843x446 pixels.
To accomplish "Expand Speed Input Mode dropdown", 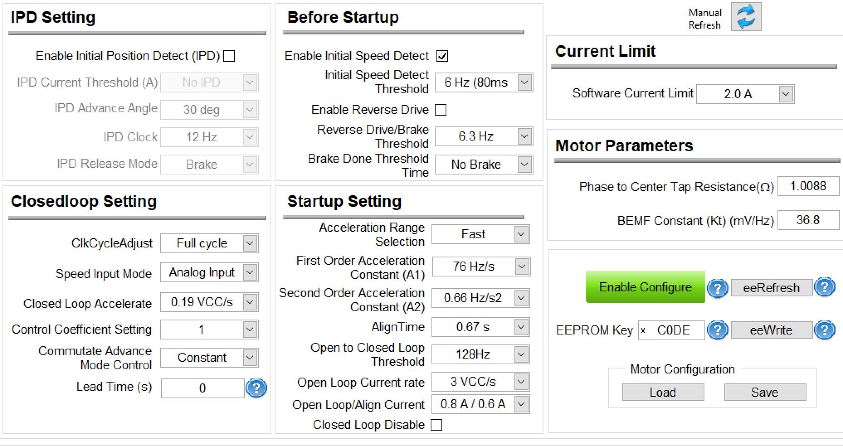I will [x=250, y=272].
